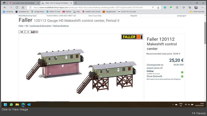Open the Collections icon in toolbar
The width and height of the screenshot is (207, 116).
(190, 7)
